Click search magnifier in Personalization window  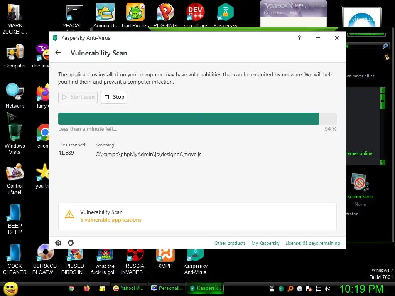click(x=385, y=46)
